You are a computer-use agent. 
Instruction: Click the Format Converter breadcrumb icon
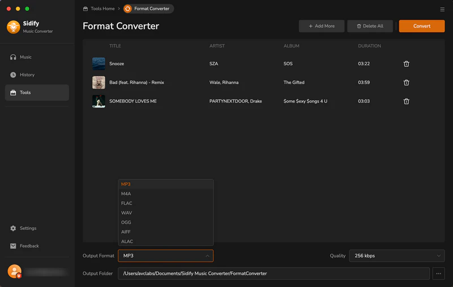point(127,8)
